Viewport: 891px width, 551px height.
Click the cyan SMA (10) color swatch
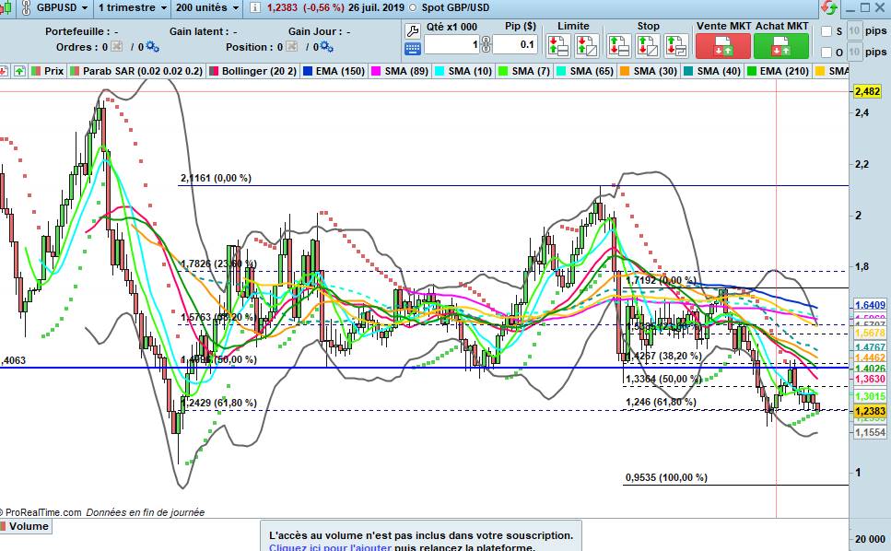click(440, 71)
